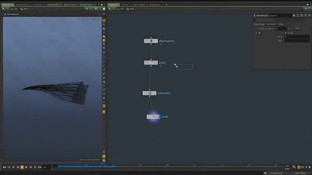
Task: Switch to the Object Merge tab
Action: pyautogui.click(x=259, y=24)
